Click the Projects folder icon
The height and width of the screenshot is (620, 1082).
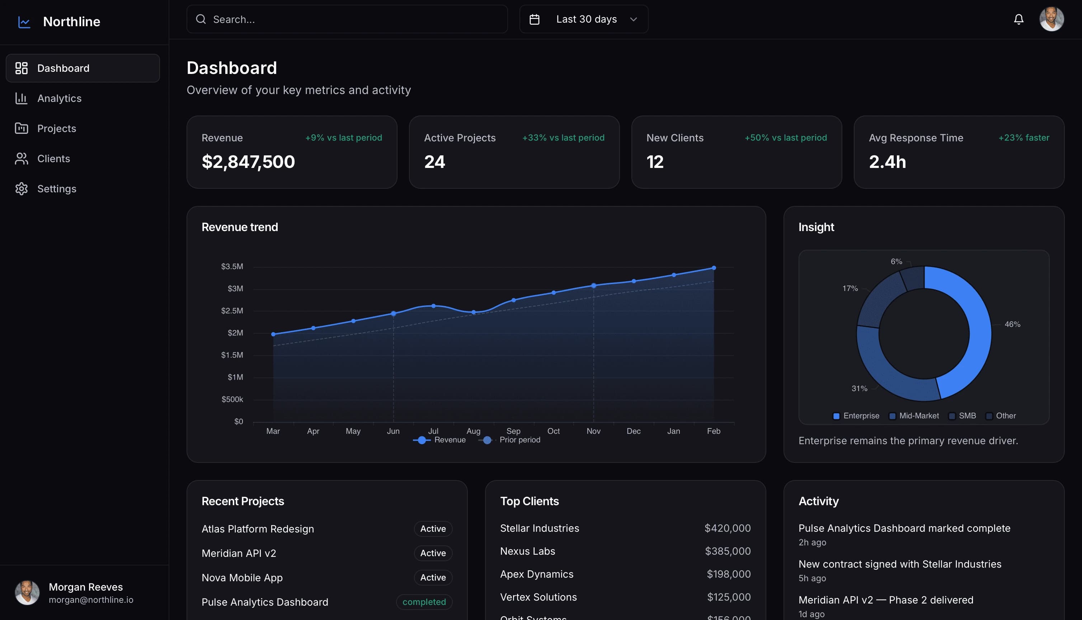(21, 128)
